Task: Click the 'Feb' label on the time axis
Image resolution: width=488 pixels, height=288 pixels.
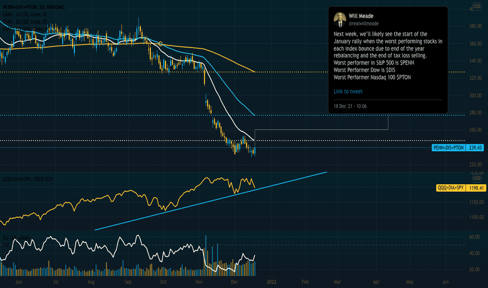Action: point(305,282)
